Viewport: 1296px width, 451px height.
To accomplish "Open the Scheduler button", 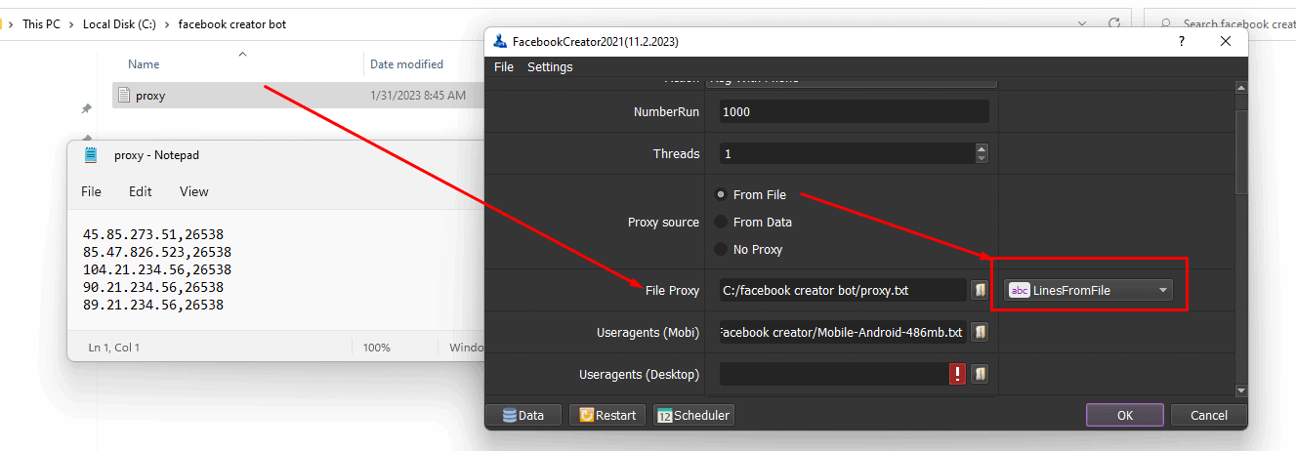I will point(693,415).
